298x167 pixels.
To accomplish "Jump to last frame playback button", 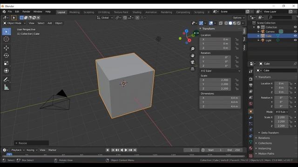I will [135, 150].
